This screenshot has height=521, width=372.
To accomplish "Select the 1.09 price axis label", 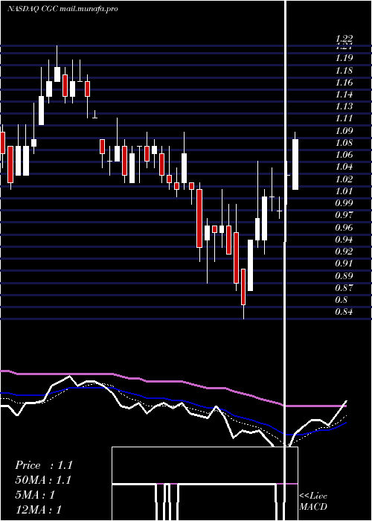I will pyautogui.click(x=344, y=130).
